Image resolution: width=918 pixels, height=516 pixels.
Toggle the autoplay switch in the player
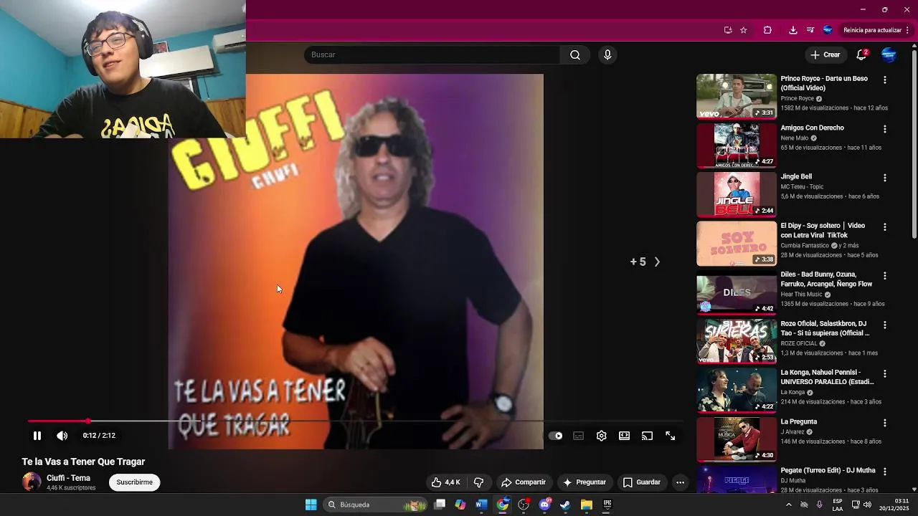(x=556, y=436)
